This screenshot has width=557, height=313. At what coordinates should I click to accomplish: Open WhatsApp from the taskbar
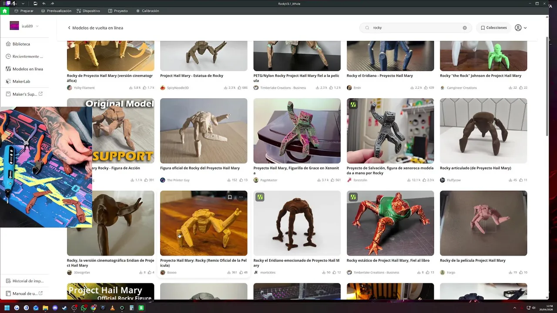[84, 308]
